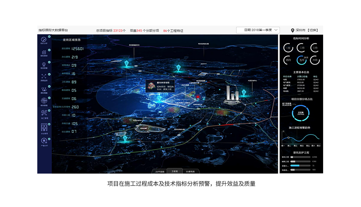Expand the 日期 2018第一季度 dropdown

258,30
